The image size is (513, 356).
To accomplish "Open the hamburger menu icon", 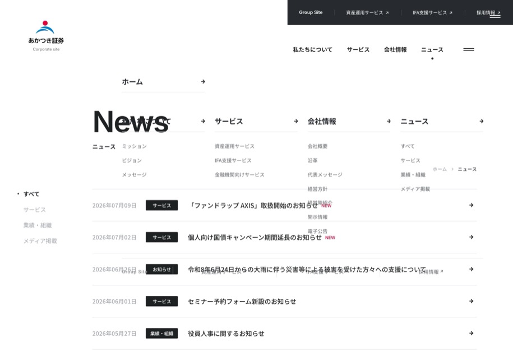I will (469, 50).
